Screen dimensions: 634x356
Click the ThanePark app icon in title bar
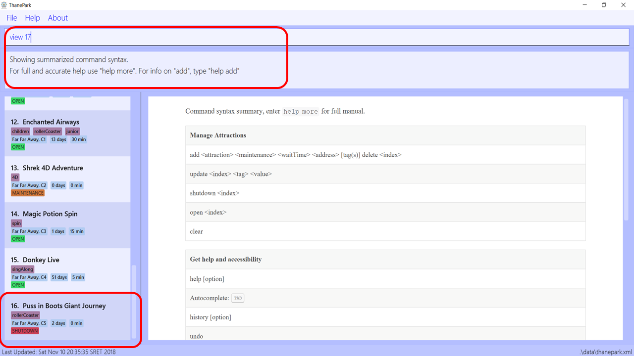click(x=4, y=4)
